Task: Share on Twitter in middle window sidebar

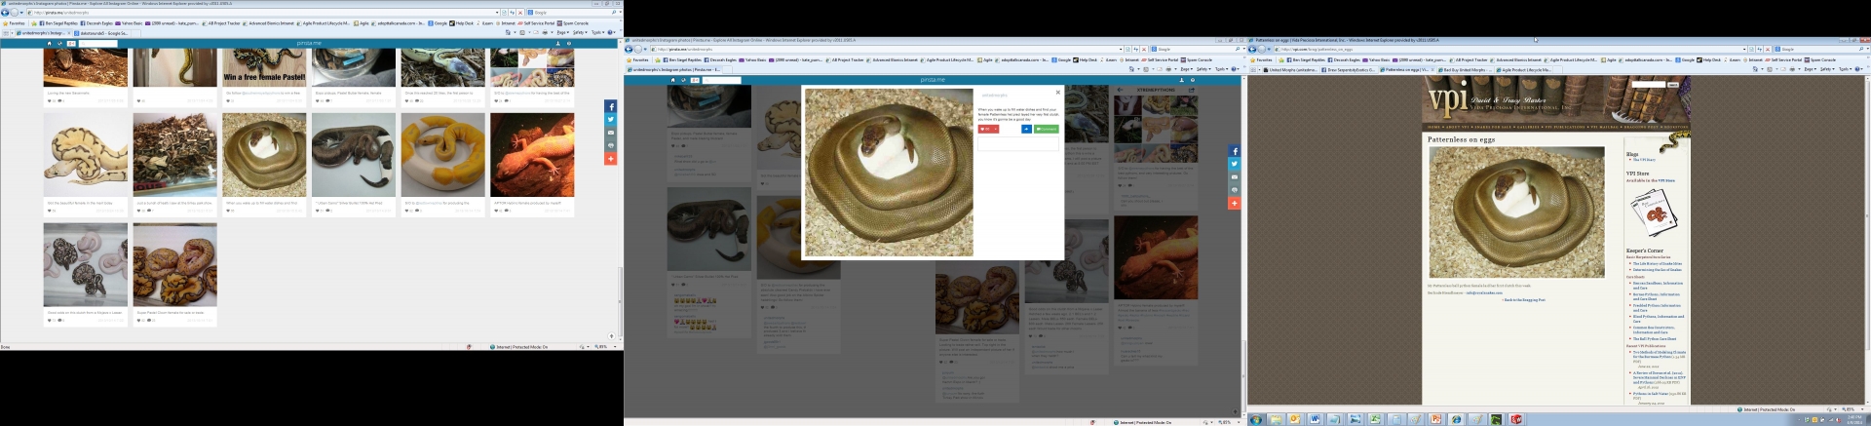Action: [1235, 164]
